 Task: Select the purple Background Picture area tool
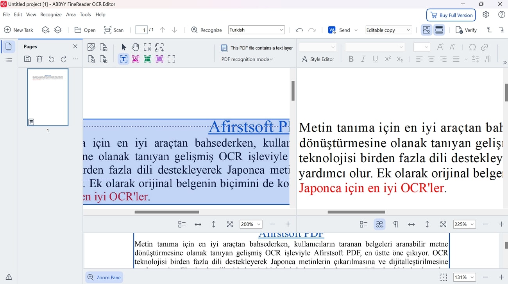pos(159,59)
